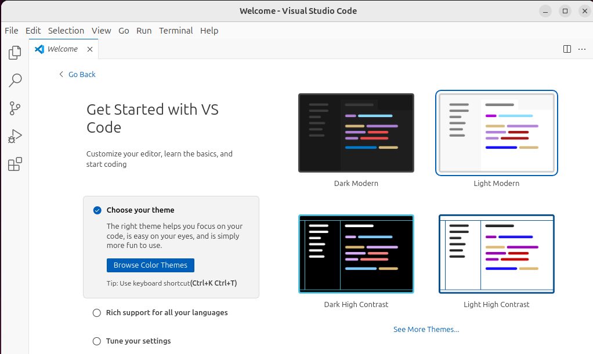The image size is (593, 354).
Task: Open the View menu
Action: pyautogui.click(x=102, y=31)
